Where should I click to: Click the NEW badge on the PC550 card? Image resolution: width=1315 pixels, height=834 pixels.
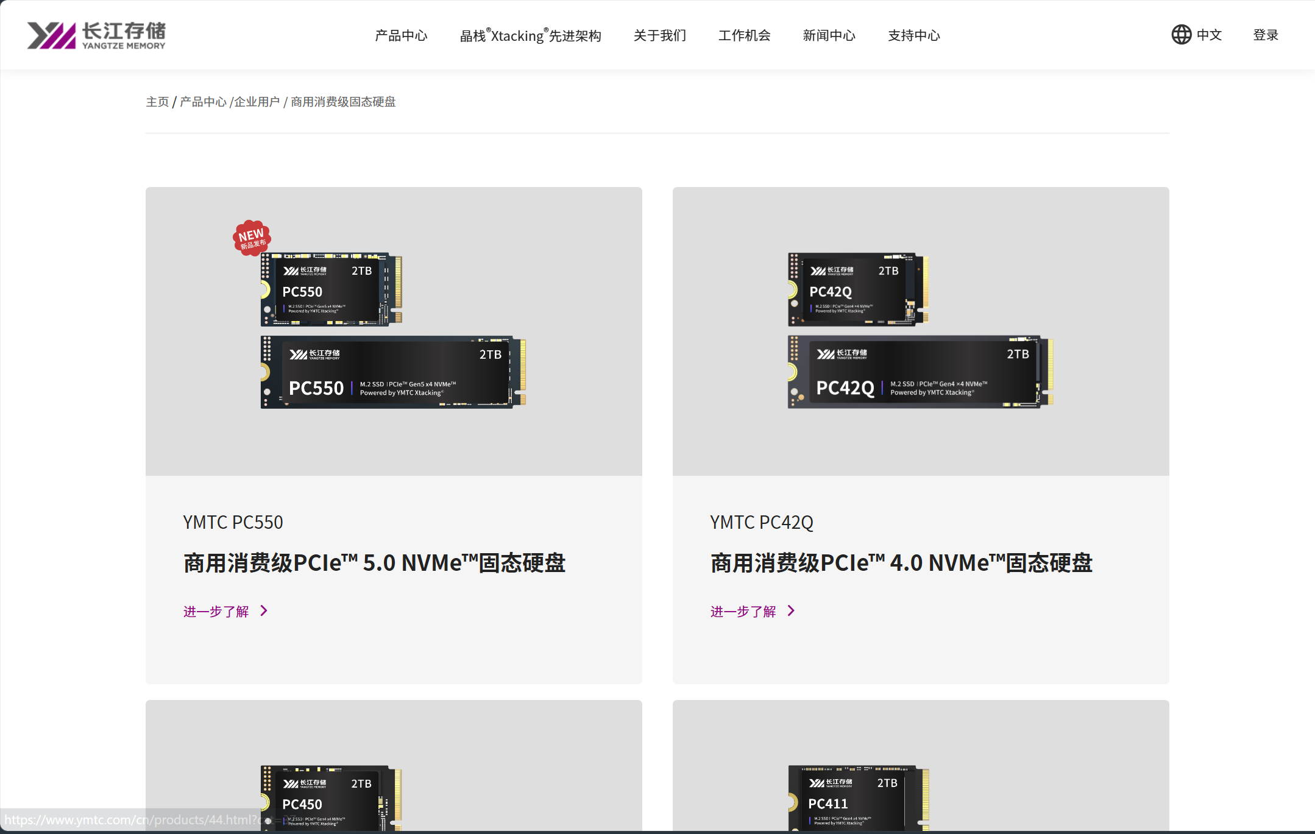coord(252,238)
